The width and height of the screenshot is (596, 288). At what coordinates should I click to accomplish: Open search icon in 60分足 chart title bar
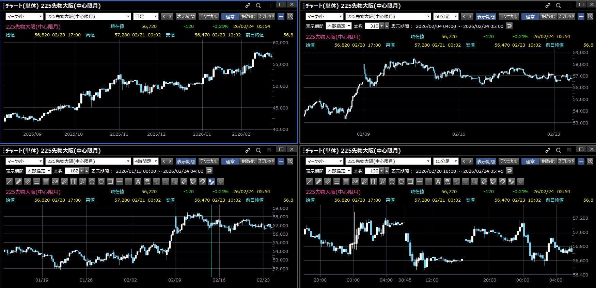click(558, 5)
